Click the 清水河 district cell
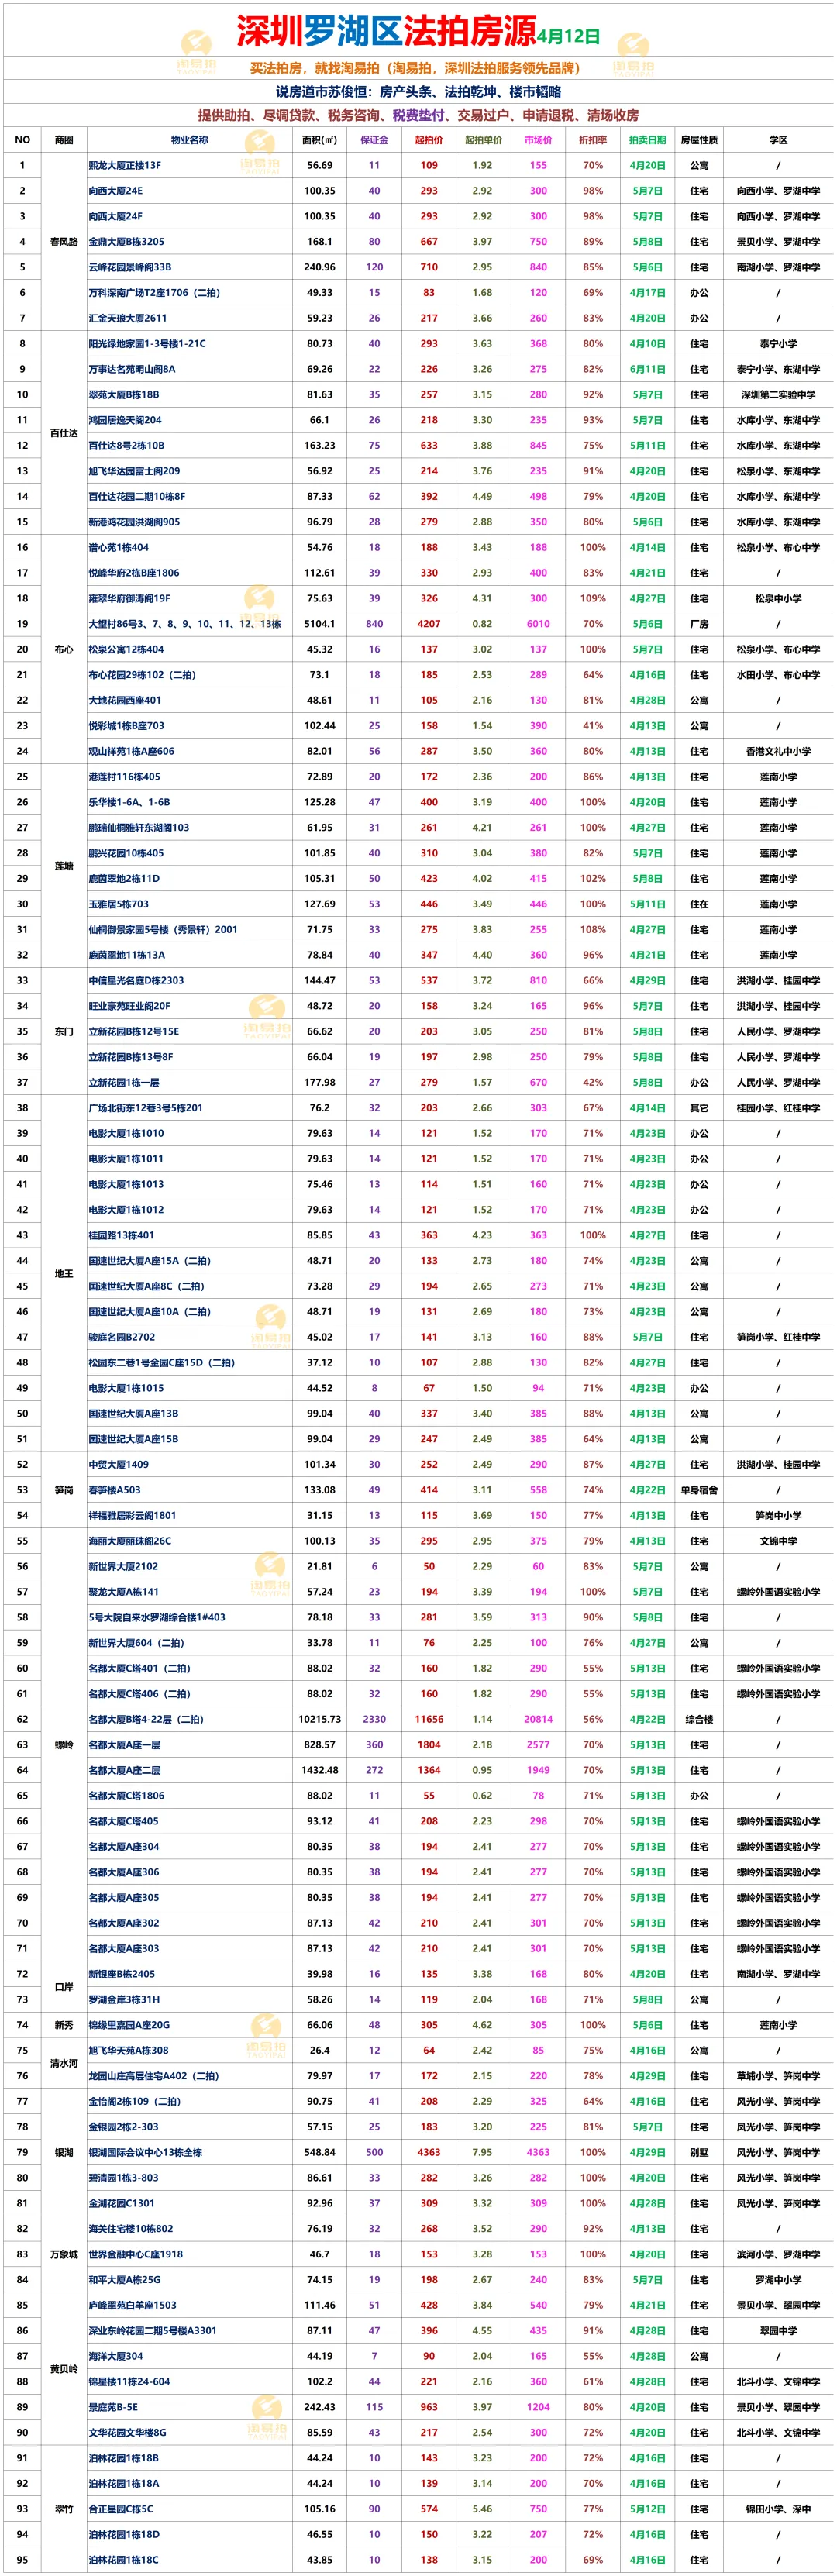 64,2062
